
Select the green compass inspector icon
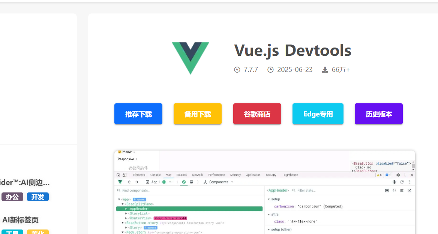184,182
